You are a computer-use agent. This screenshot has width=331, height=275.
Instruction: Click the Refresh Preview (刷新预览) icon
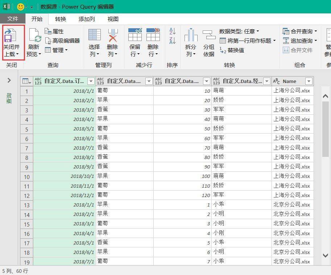pyautogui.click(x=35, y=35)
